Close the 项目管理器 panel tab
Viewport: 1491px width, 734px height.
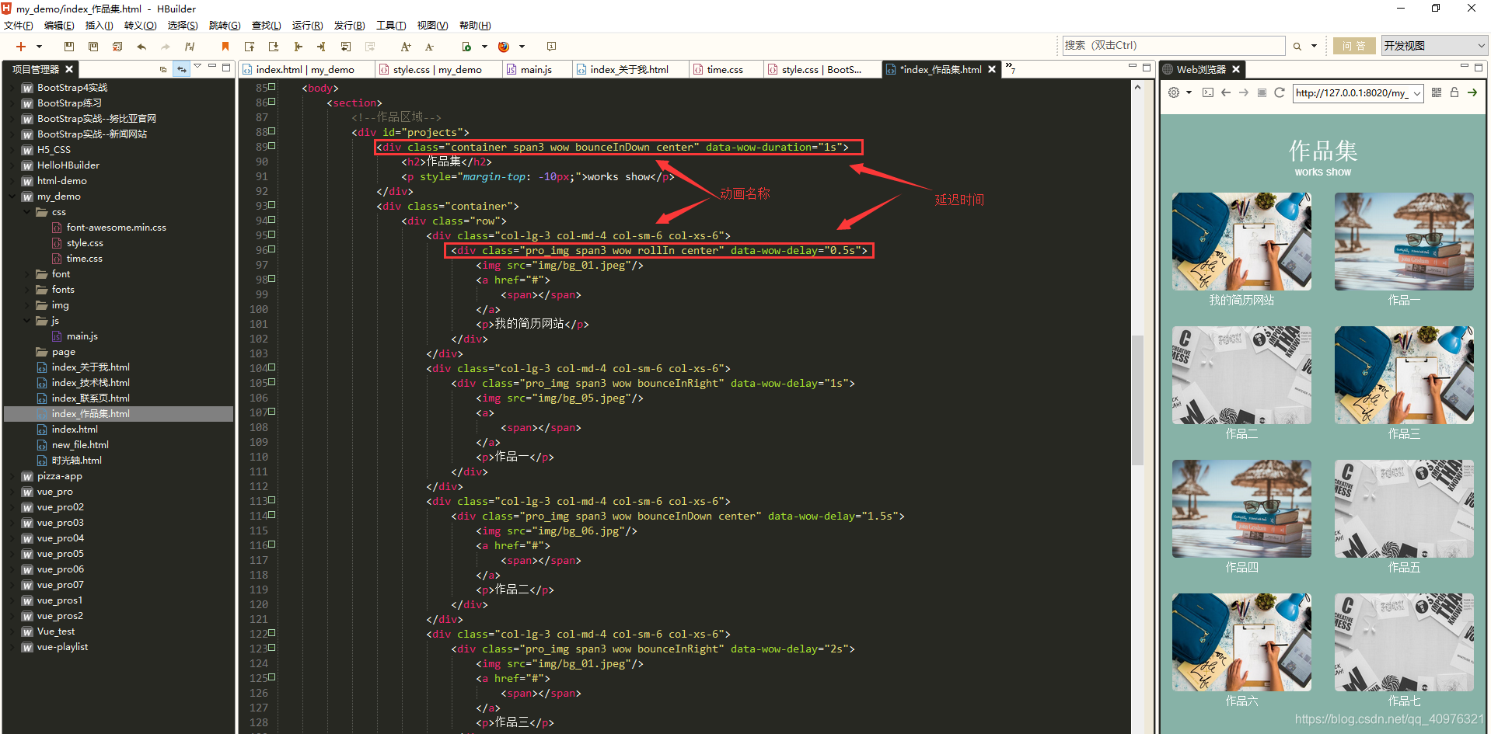69,69
